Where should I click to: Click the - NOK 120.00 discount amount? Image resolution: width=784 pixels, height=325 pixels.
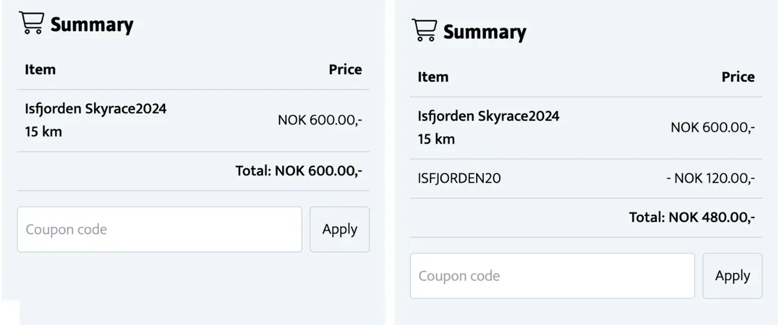point(710,178)
